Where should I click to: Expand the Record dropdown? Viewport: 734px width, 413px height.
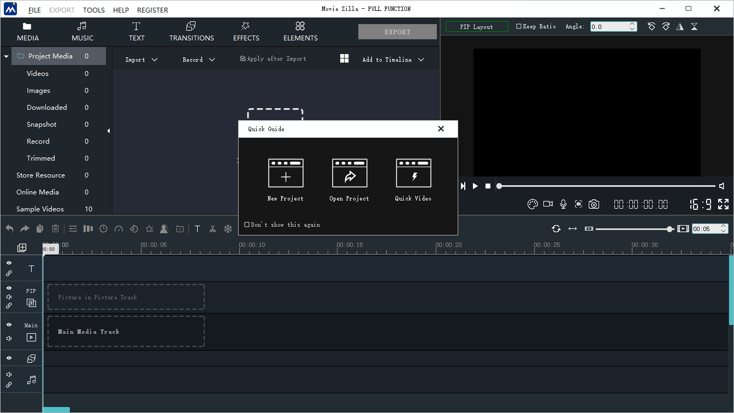198,60
